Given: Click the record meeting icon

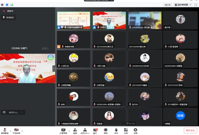Looking at the screenshot, I should [105, 131].
